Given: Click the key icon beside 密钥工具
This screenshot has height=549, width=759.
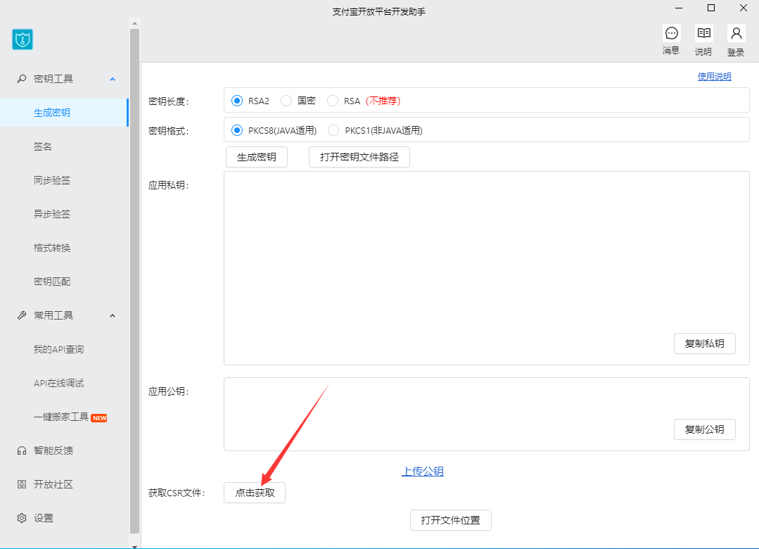Looking at the screenshot, I should coord(22,79).
